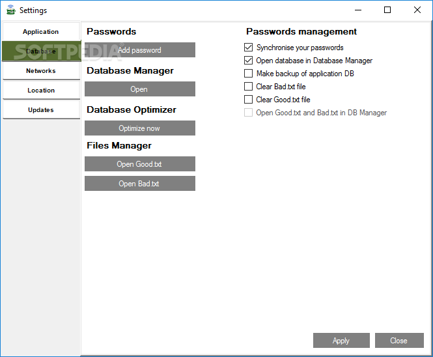Minimize the Settings window
This screenshot has width=433, height=357.
[358, 10]
